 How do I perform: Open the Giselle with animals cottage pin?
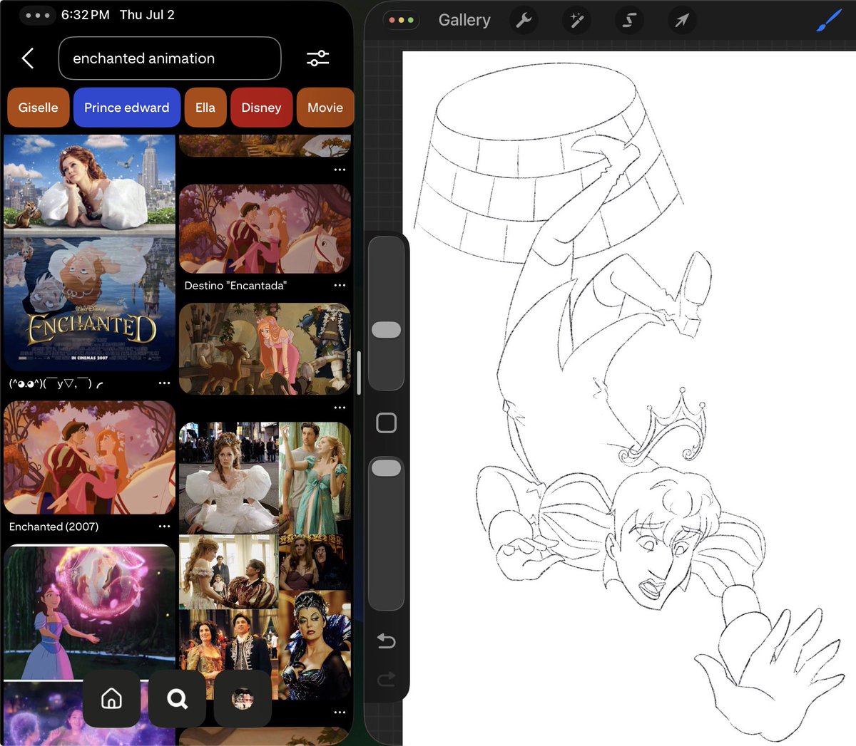[x=265, y=349]
